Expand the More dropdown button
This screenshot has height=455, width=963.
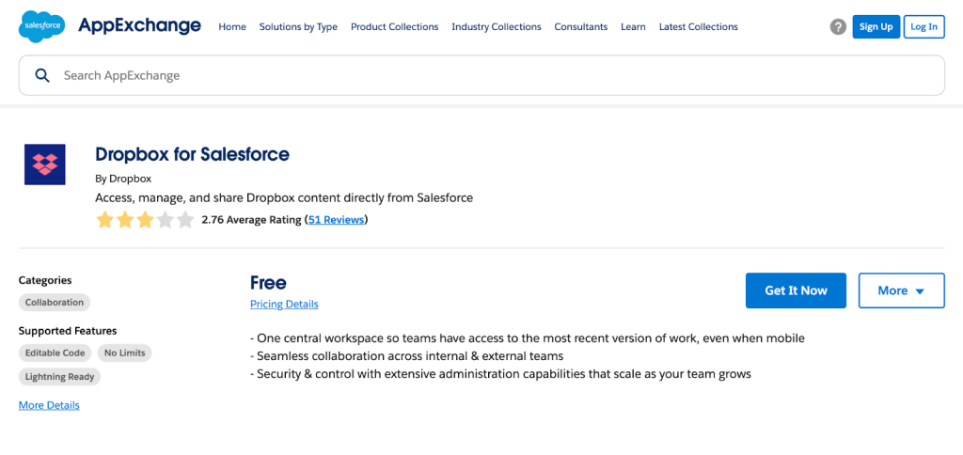click(901, 290)
